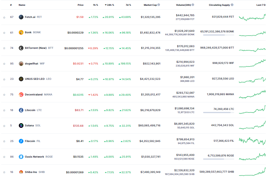Click the Bonk dog logo icon
The image size is (270, 177).
tap(21, 32)
